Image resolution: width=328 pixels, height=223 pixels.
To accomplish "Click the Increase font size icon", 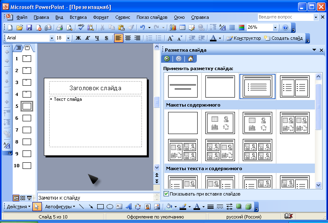I will point(170,38).
